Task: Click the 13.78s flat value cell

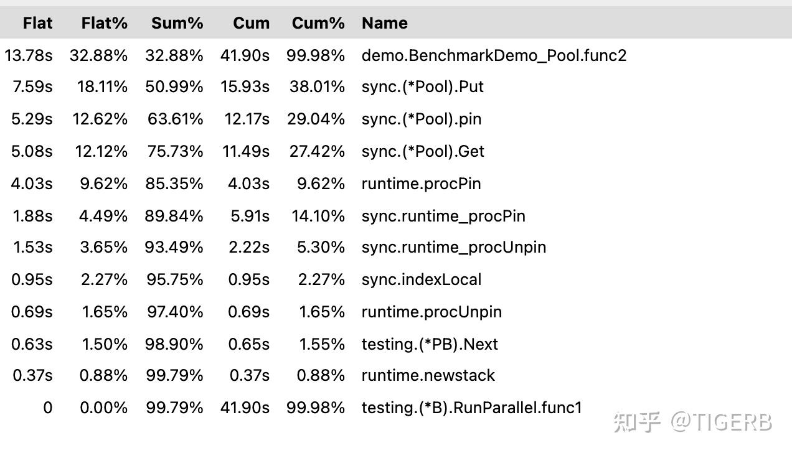Action: pos(29,55)
